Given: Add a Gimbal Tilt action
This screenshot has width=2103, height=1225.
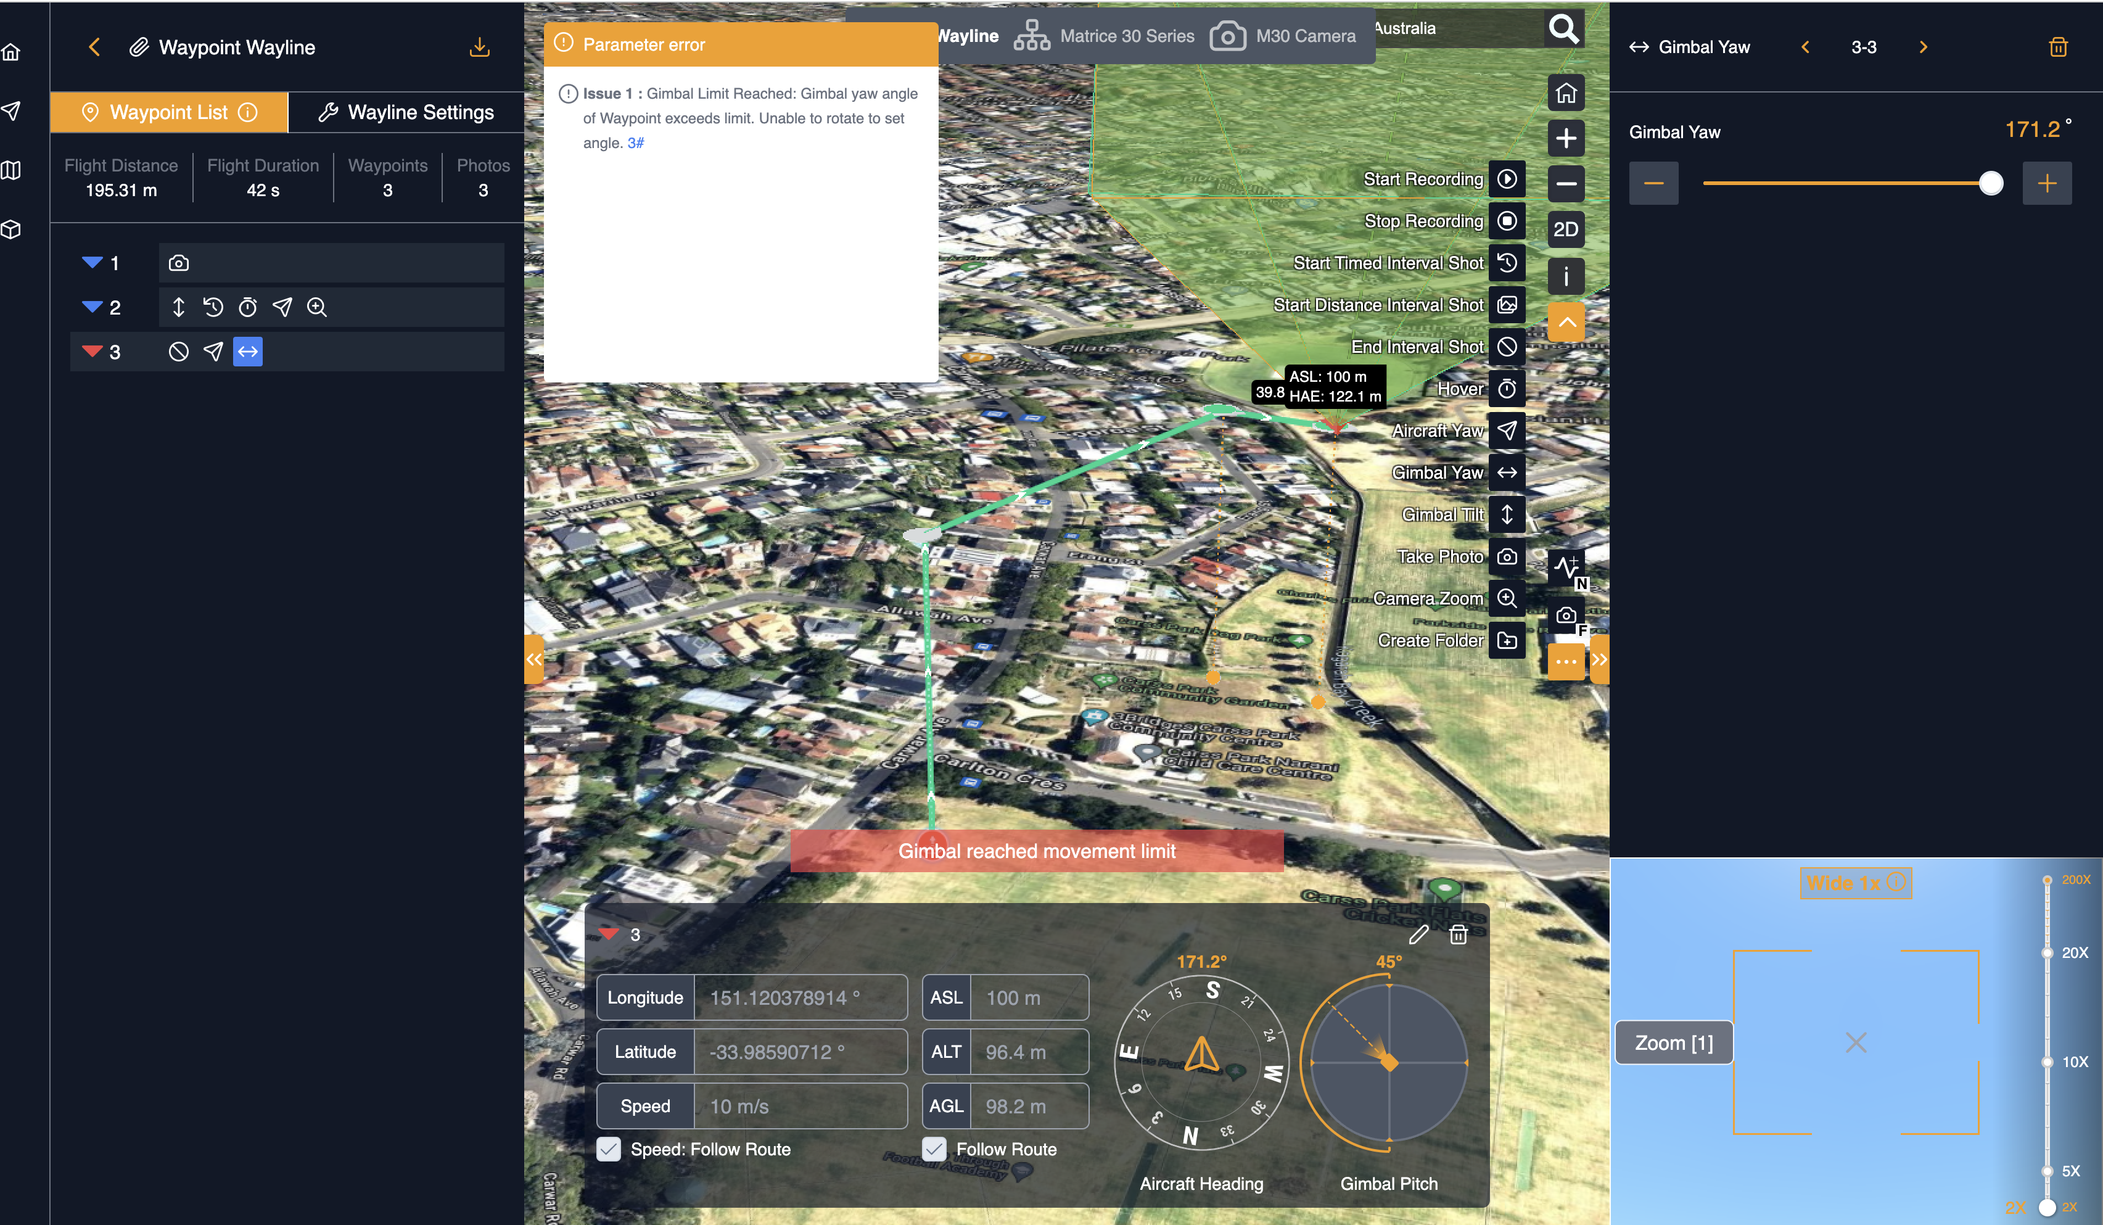Looking at the screenshot, I should coord(1506,515).
